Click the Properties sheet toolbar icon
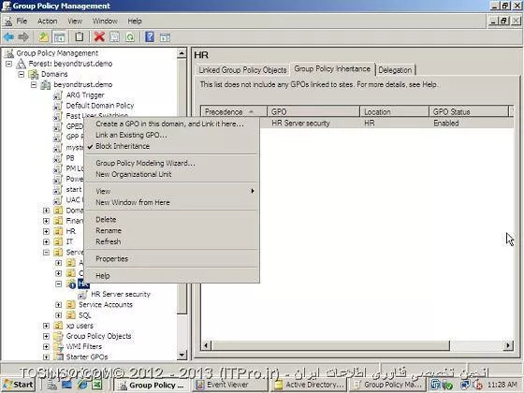Image resolution: width=524 pixels, height=393 pixels. pyautogui.click(x=114, y=36)
